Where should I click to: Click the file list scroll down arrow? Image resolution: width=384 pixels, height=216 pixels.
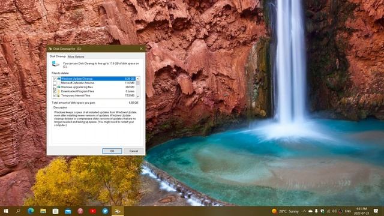pyautogui.click(x=137, y=97)
